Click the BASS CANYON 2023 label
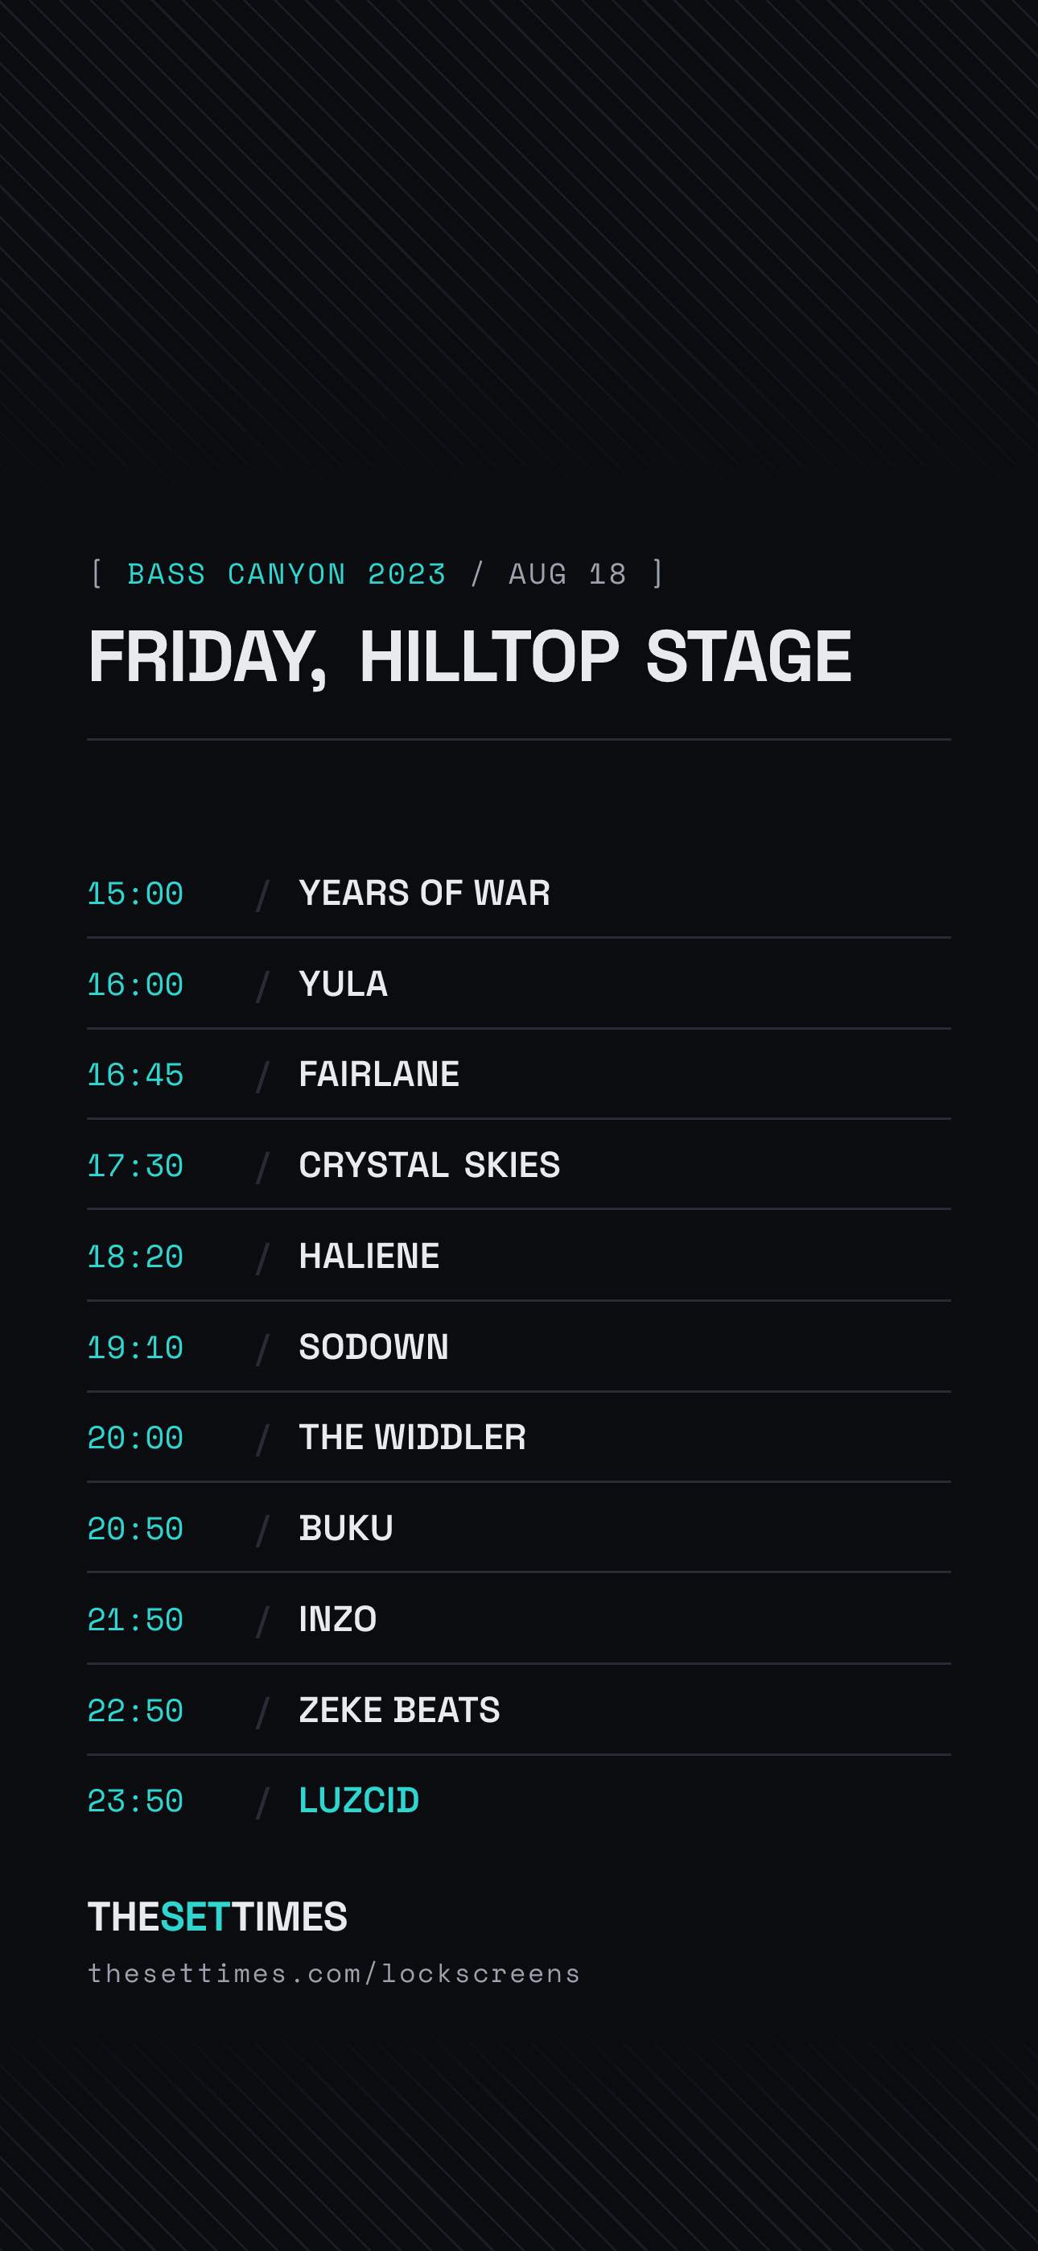 [286, 574]
